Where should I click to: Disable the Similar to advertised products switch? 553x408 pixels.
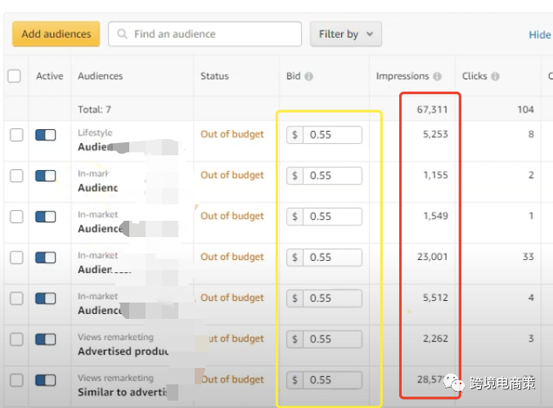click(x=46, y=380)
